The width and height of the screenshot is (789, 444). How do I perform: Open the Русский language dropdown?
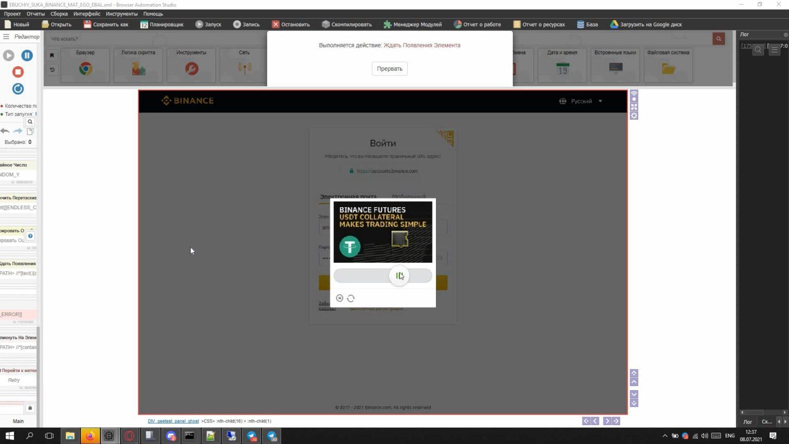click(580, 101)
